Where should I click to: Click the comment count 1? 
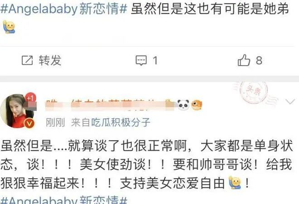tap(155, 61)
